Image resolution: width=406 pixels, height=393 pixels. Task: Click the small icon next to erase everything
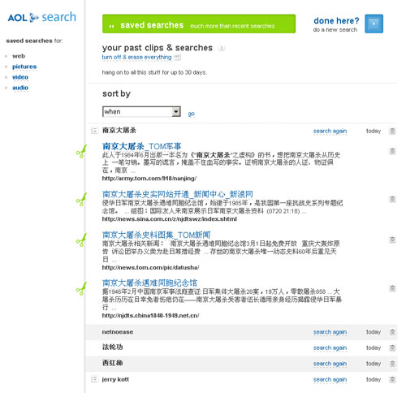(x=177, y=57)
